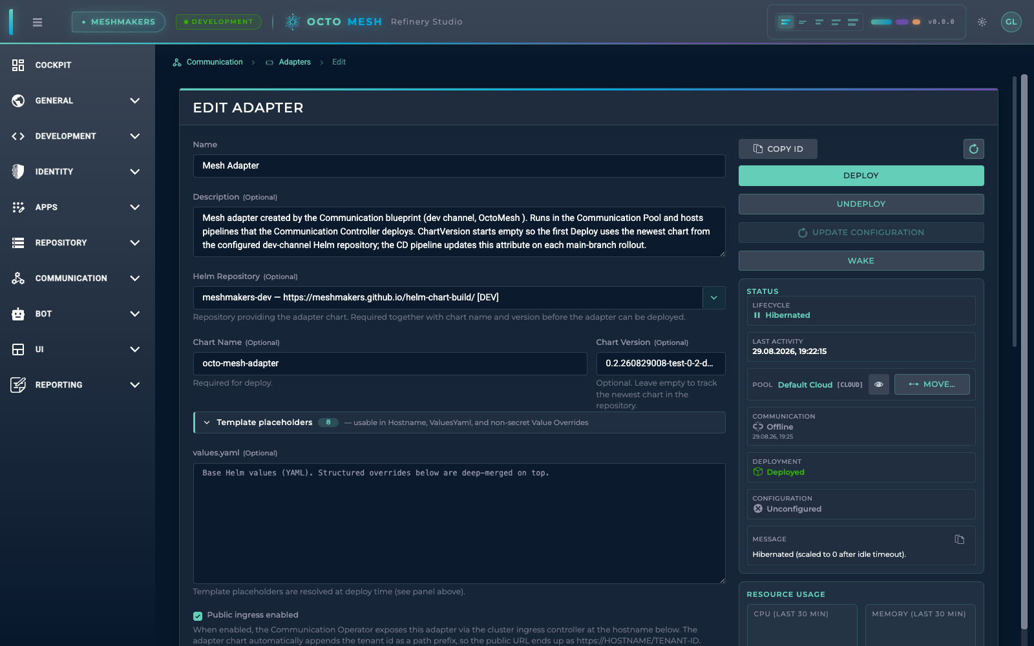Click the Development code brackets icon

point(18,136)
